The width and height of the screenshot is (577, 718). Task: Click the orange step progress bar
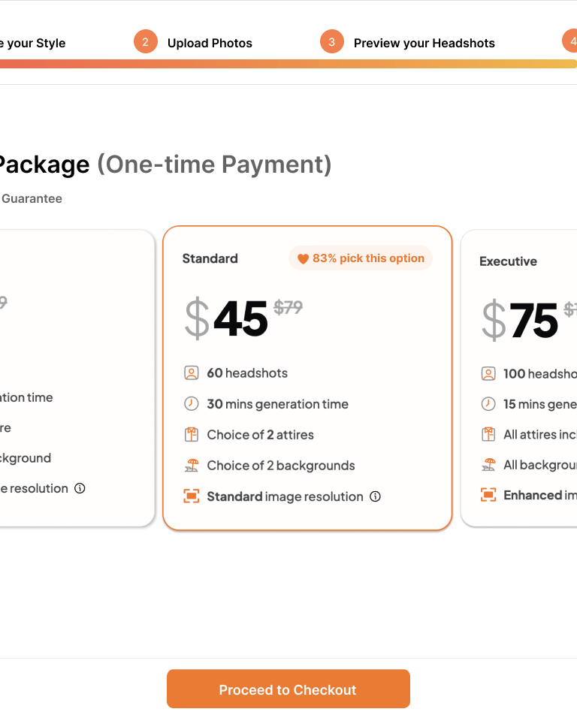click(288, 64)
